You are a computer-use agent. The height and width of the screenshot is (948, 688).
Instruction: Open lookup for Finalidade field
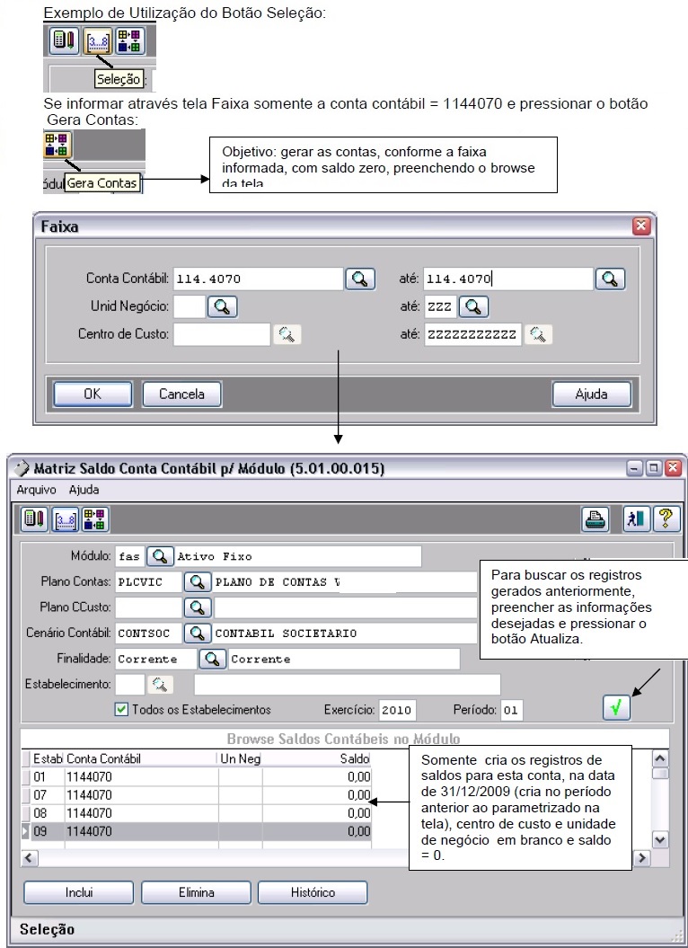[212, 659]
